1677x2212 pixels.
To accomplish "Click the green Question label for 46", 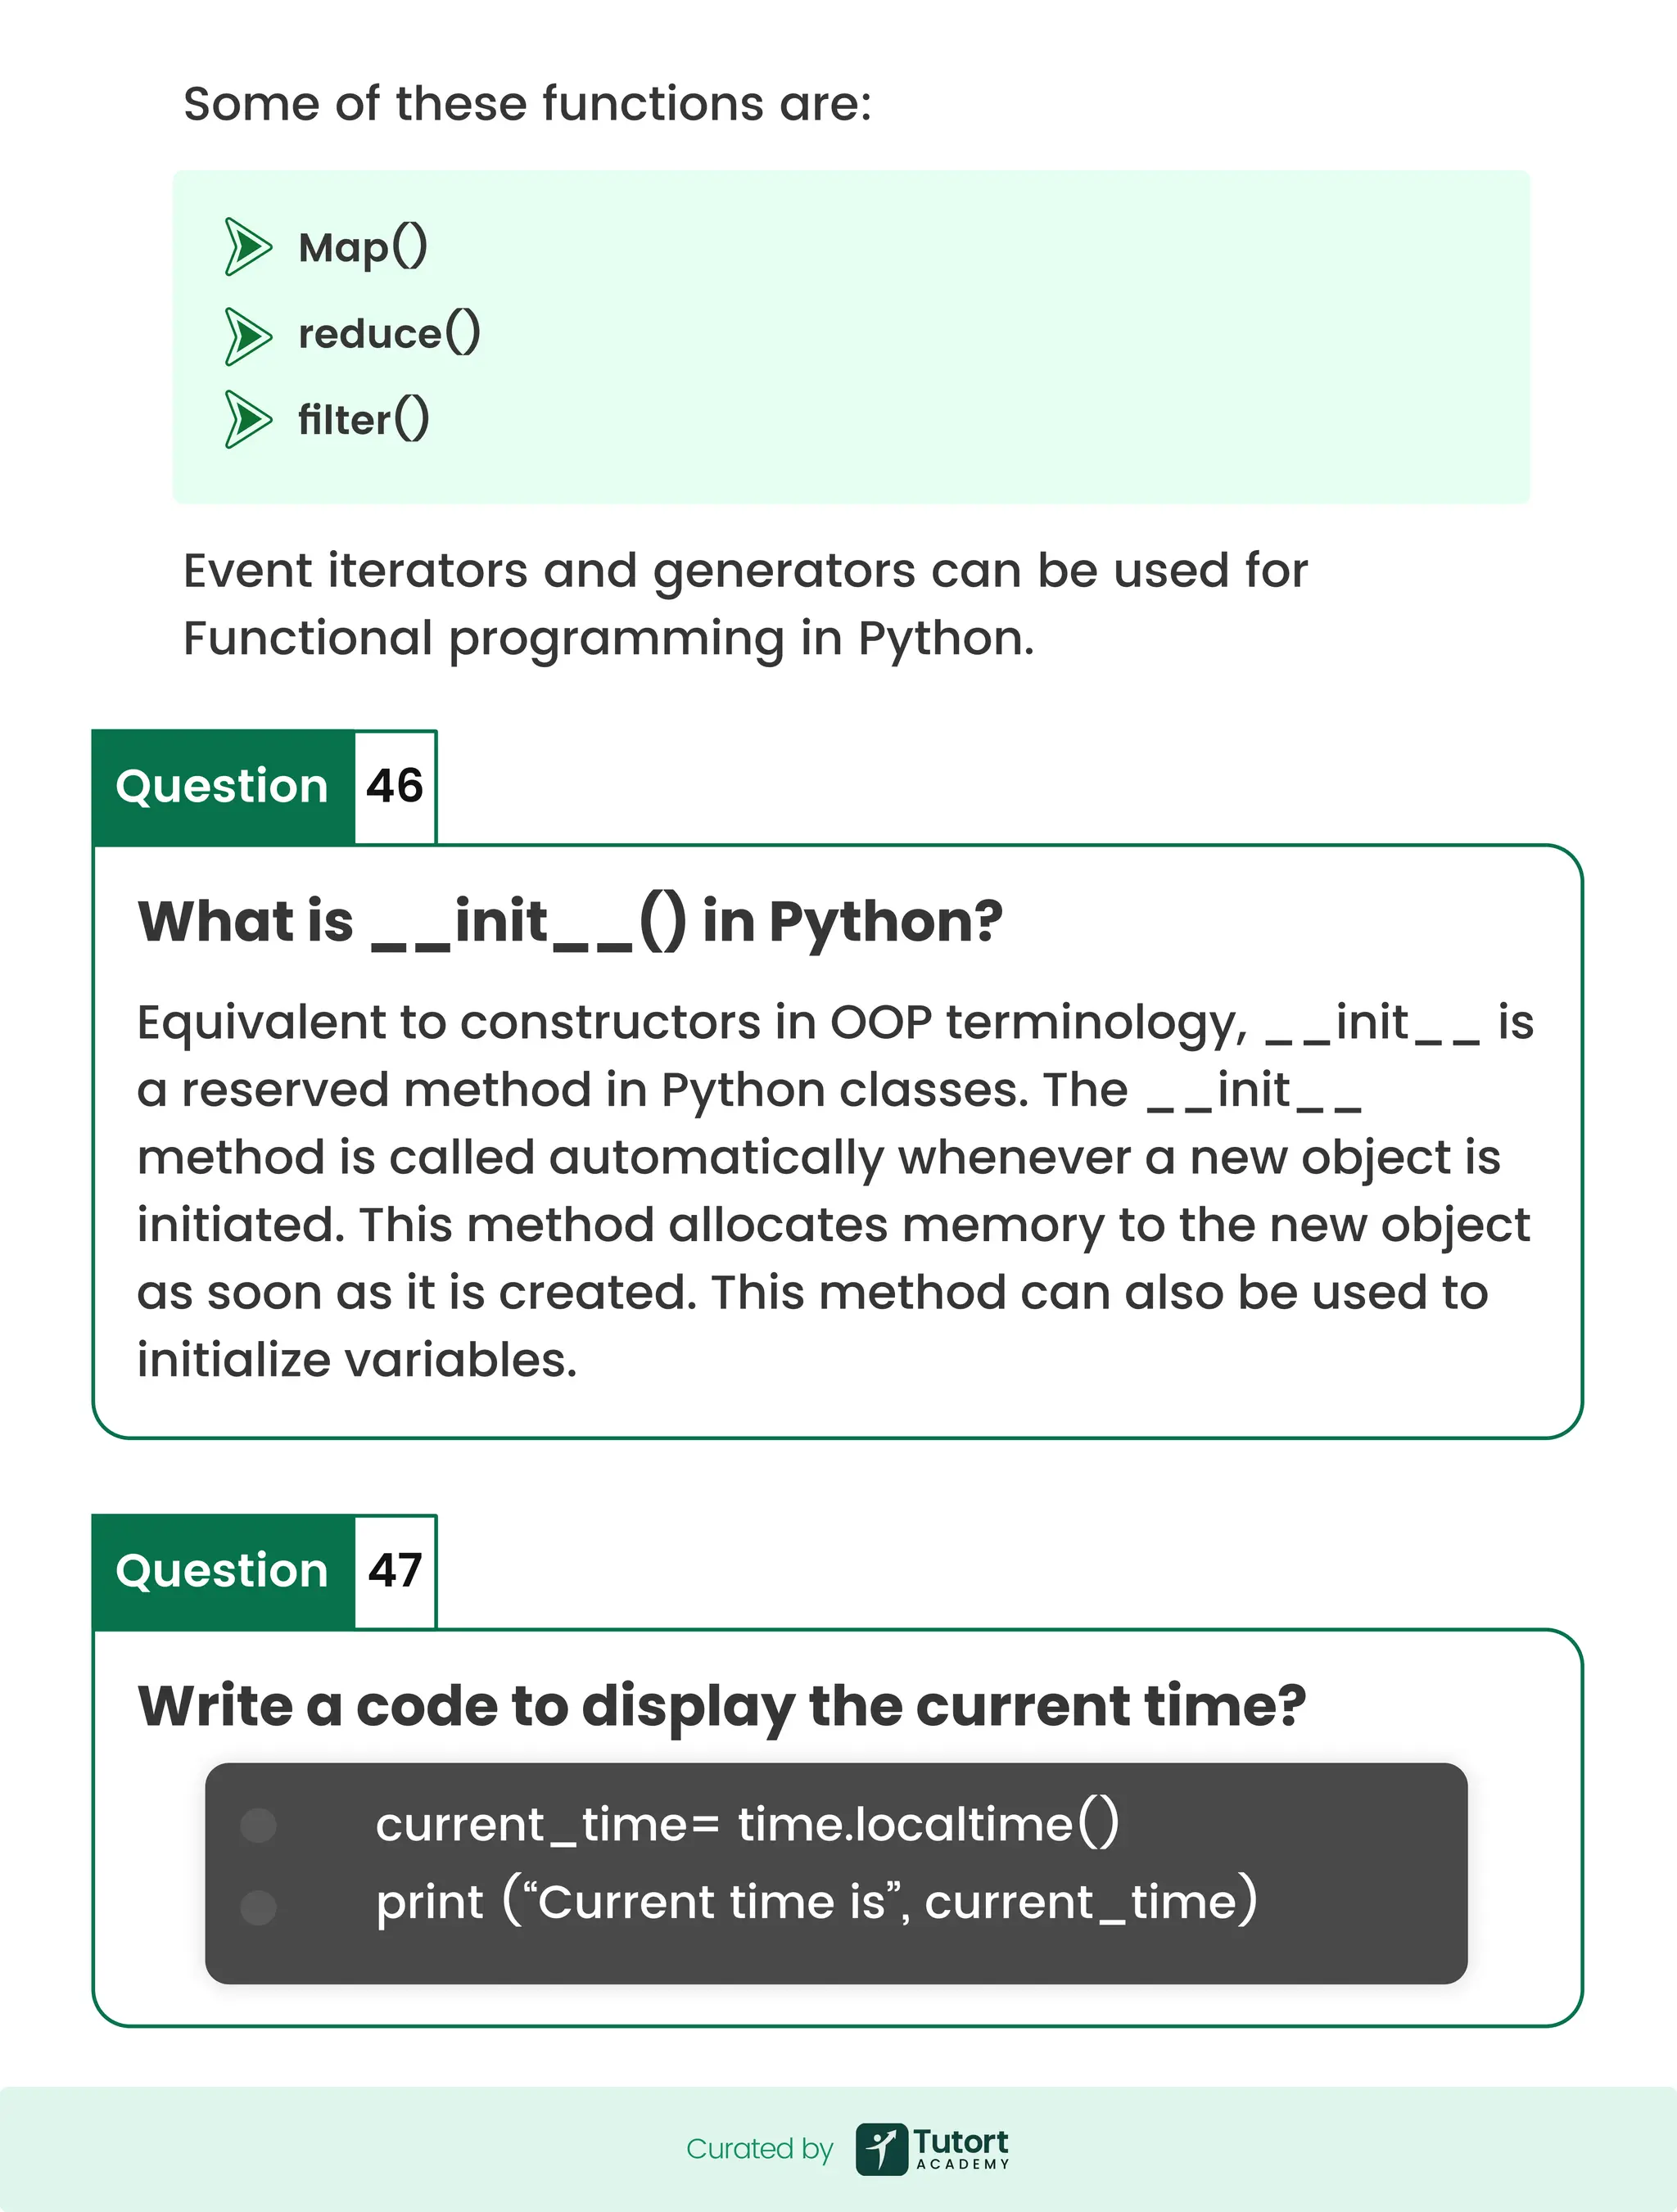I will pos(222,786).
